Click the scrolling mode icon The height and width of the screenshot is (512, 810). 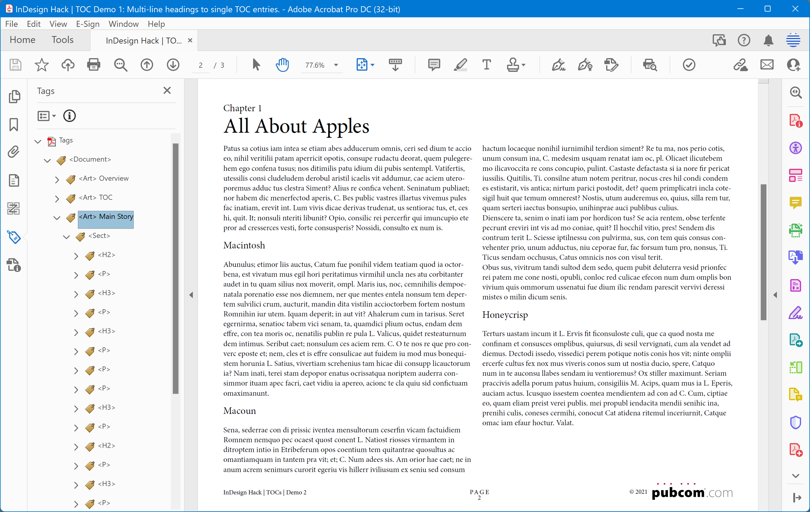click(395, 65)
